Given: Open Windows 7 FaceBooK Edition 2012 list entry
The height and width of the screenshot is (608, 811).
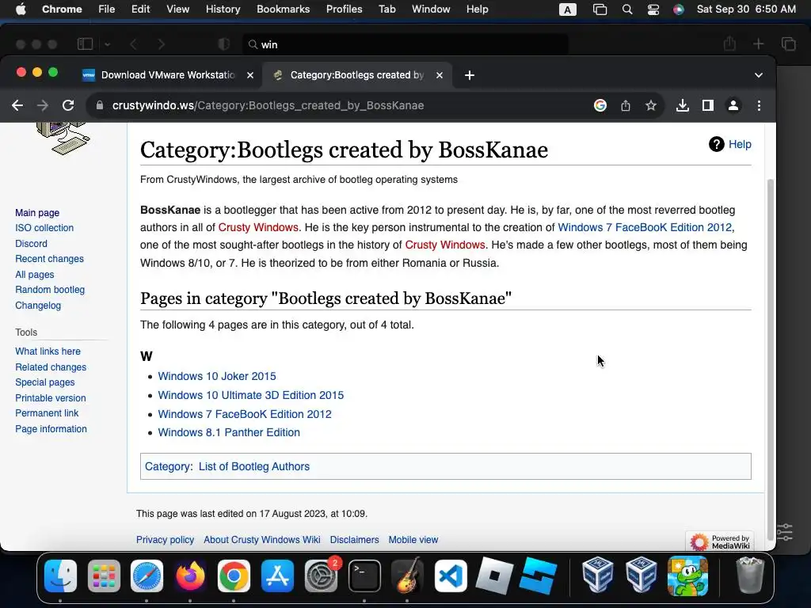Looking at the screenshot, I should click(x=245, y=414).
